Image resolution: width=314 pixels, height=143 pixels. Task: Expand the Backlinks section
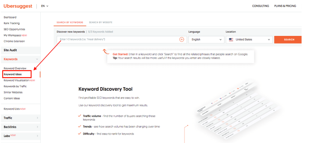pyautogui.click(x=21, y=127)
